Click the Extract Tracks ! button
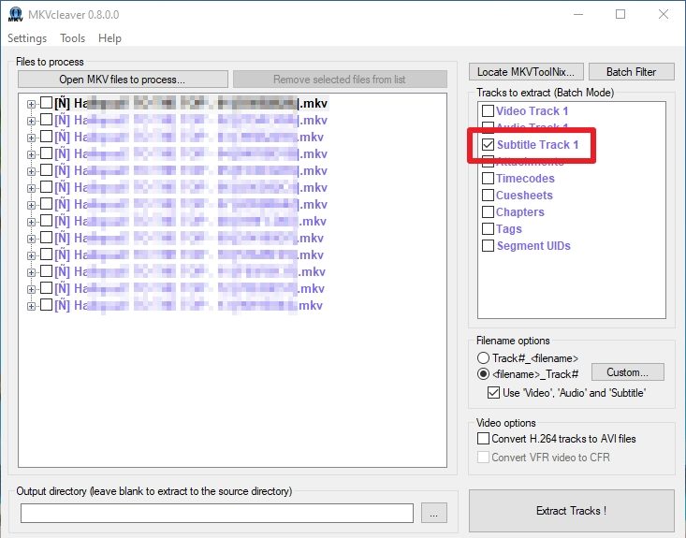The image size is (686, 538). (x=572, y=511)
